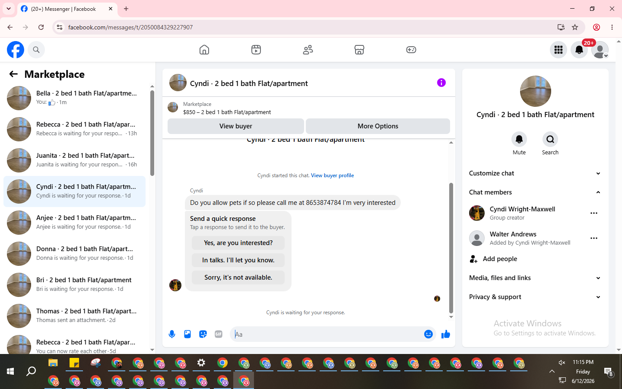Image resolution: width=622 pixels, height=389 pixels.
Task: Search within the Cyndi conversation
Action: (x=550, y=139)
